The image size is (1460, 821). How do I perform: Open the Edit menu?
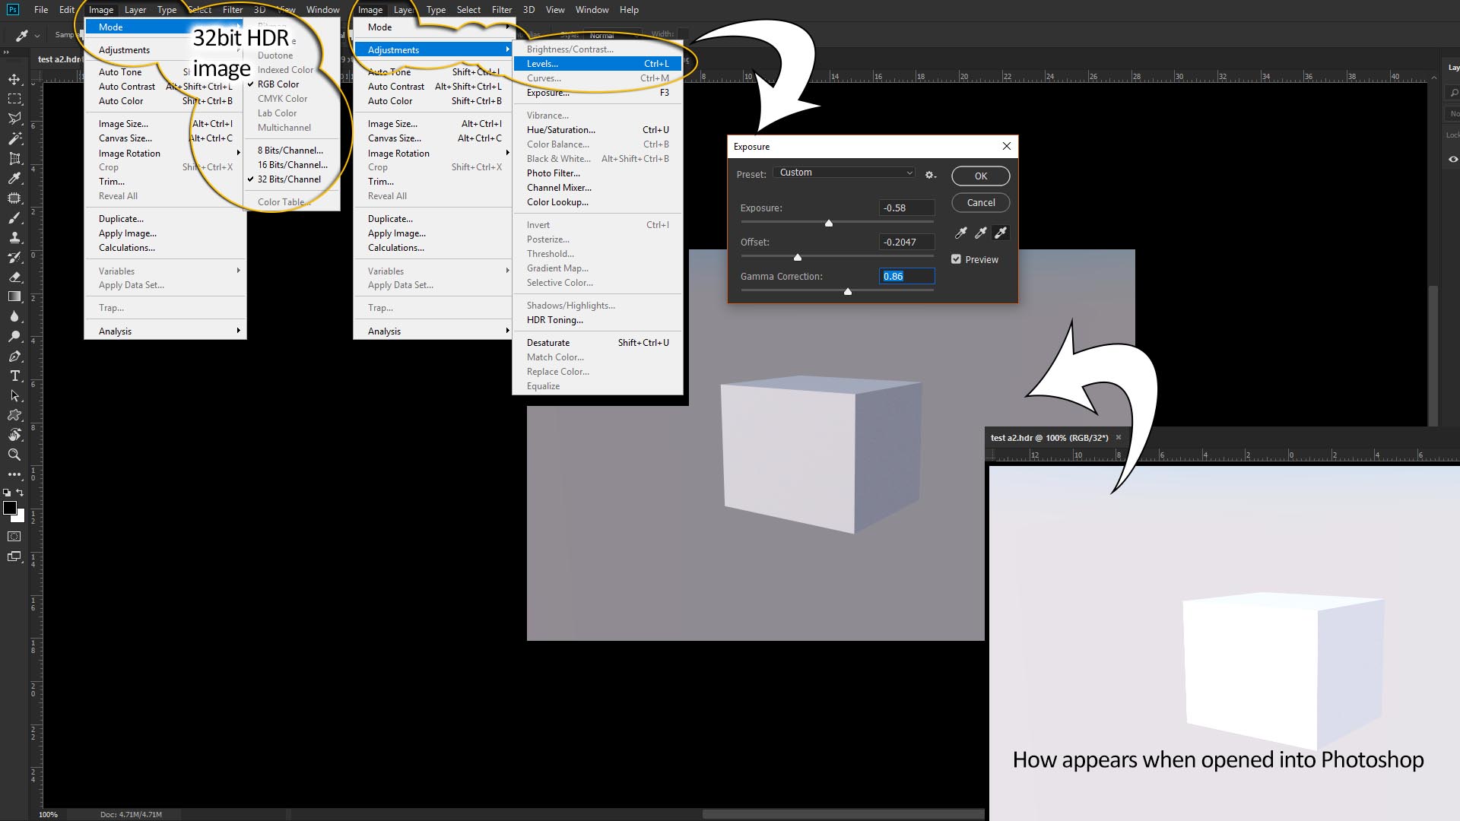point(67,10)
